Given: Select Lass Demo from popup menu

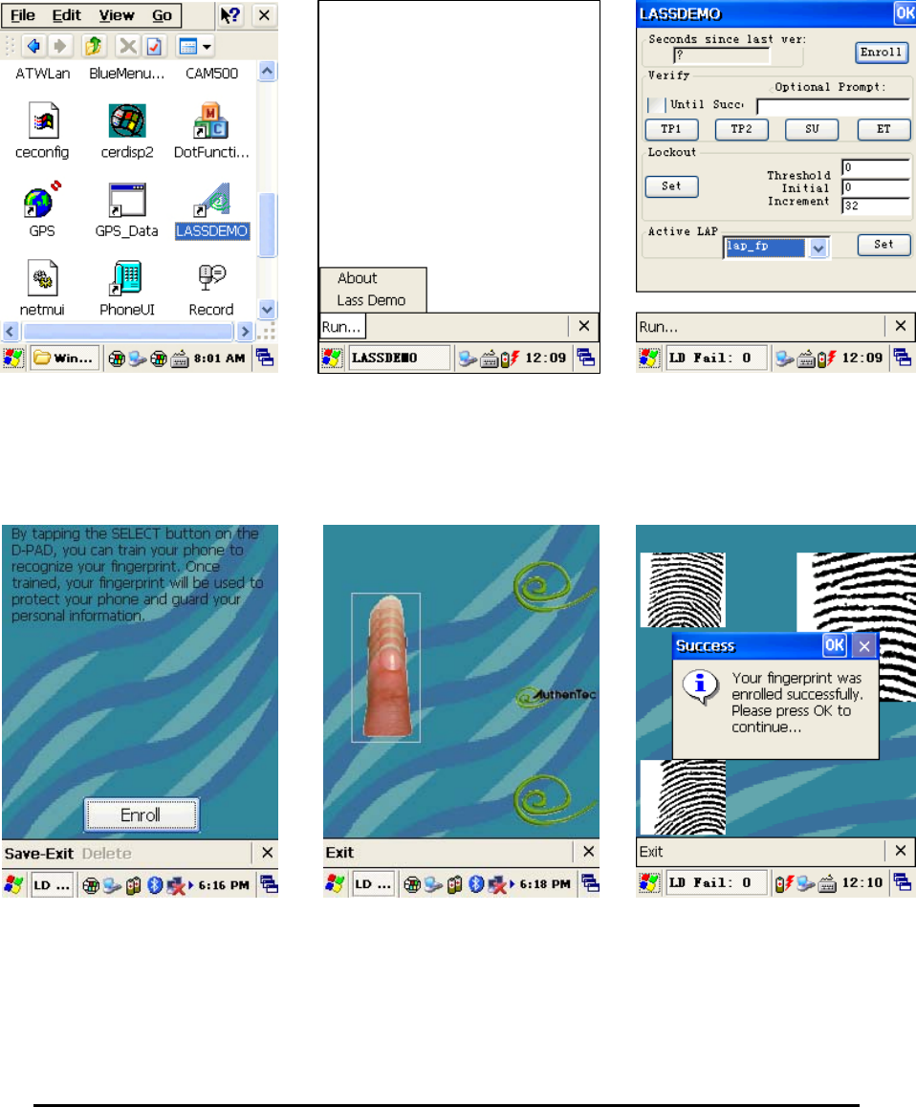Looking at the screenshot, I should click(x=372, y=300).
